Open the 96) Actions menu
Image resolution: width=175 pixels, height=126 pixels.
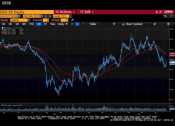[65, 12]
